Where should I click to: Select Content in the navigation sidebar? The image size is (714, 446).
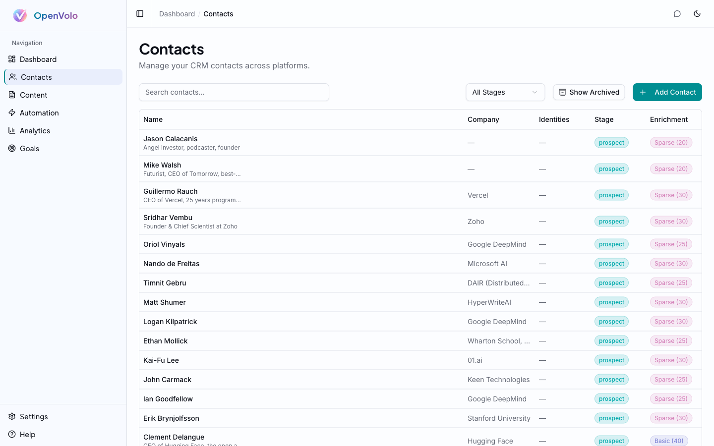point(33,95)
